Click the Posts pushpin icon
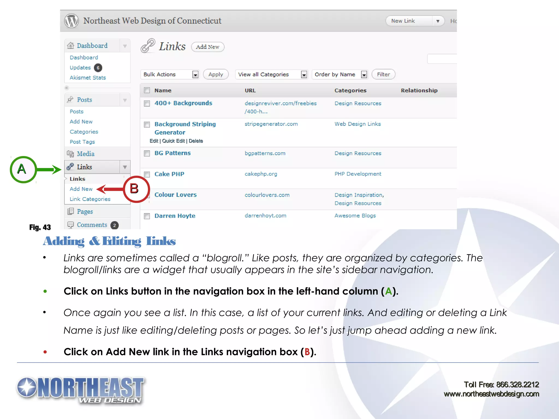Image resolution: width=559 pixels, height=419 pixels. 70,100
